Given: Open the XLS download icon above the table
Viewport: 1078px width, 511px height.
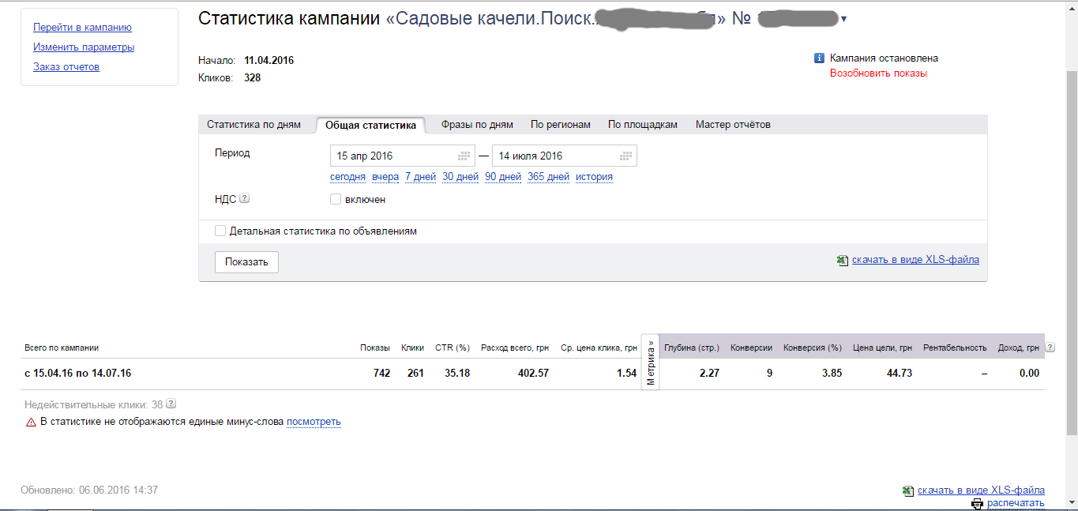Looking at the screenshot, I should click(843, 259).
